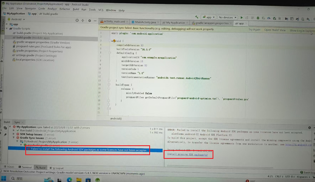Open the Refactor menu
Image resolution: width=315 pixels, height=182 pixels.
tap(65, 9)
